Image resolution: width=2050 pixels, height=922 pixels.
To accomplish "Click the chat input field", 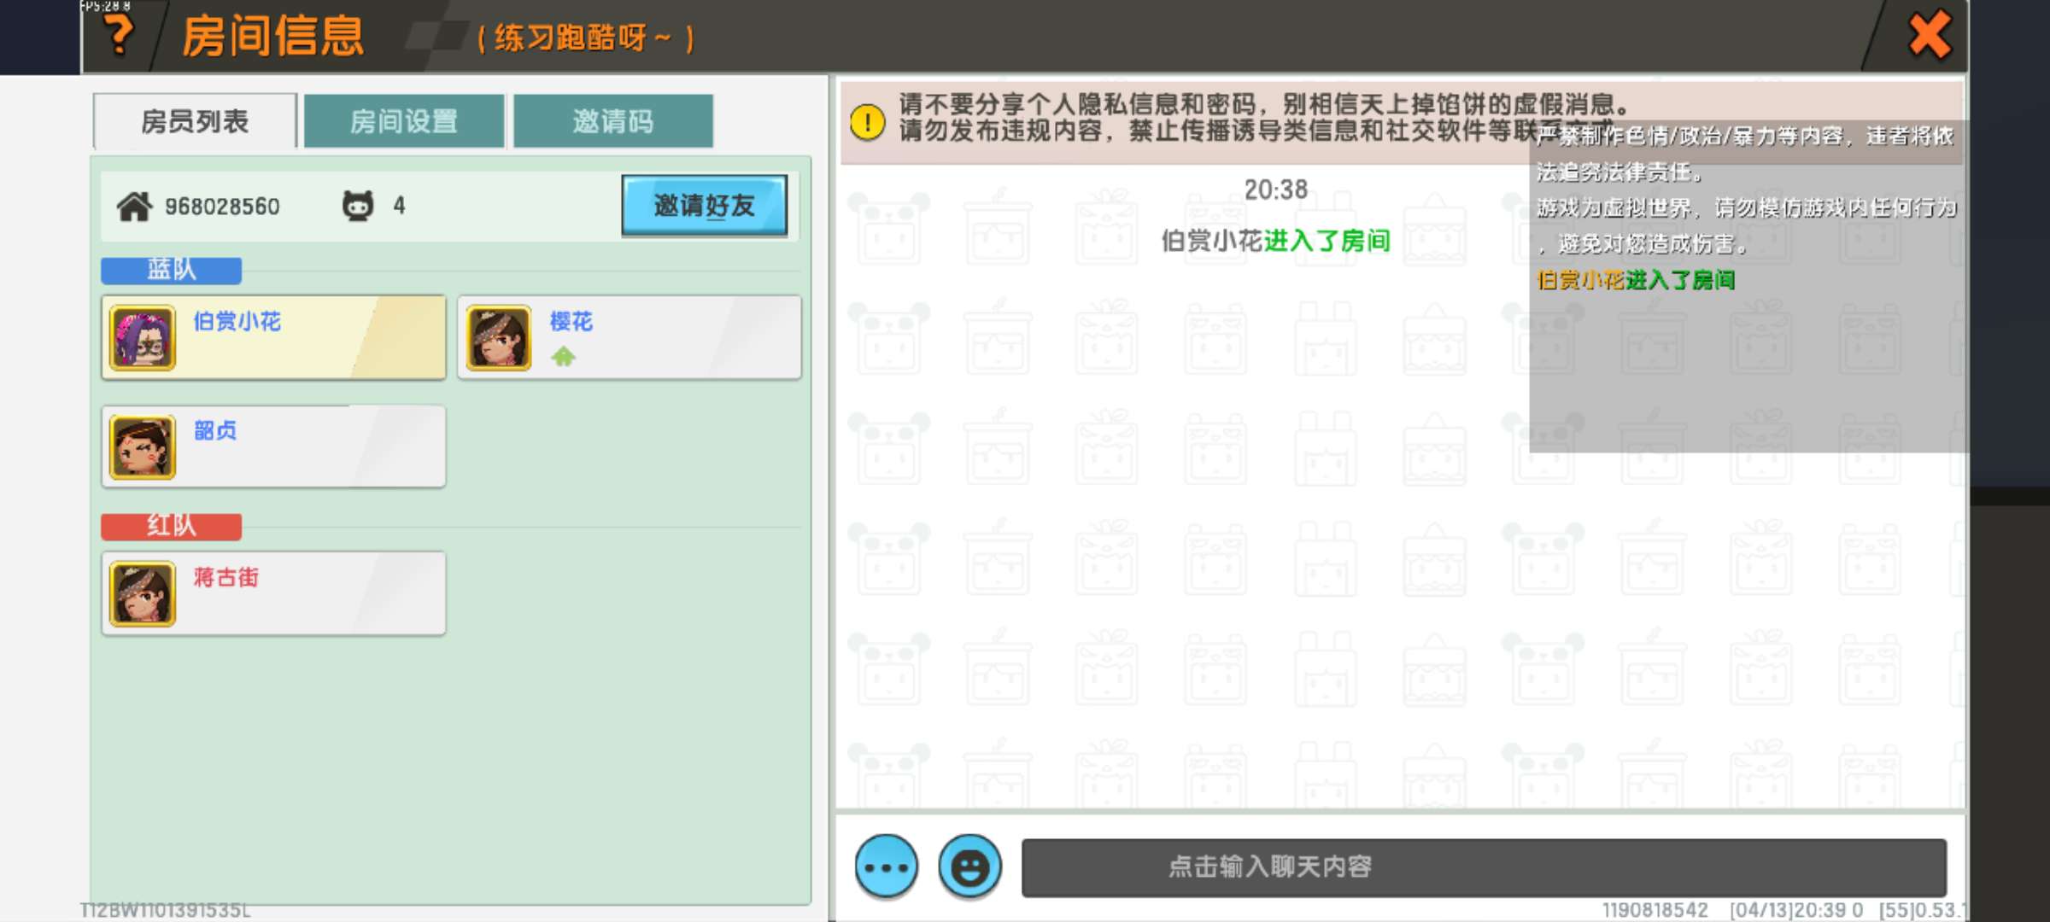I will pyautogui.click(x=1483, y=867).
